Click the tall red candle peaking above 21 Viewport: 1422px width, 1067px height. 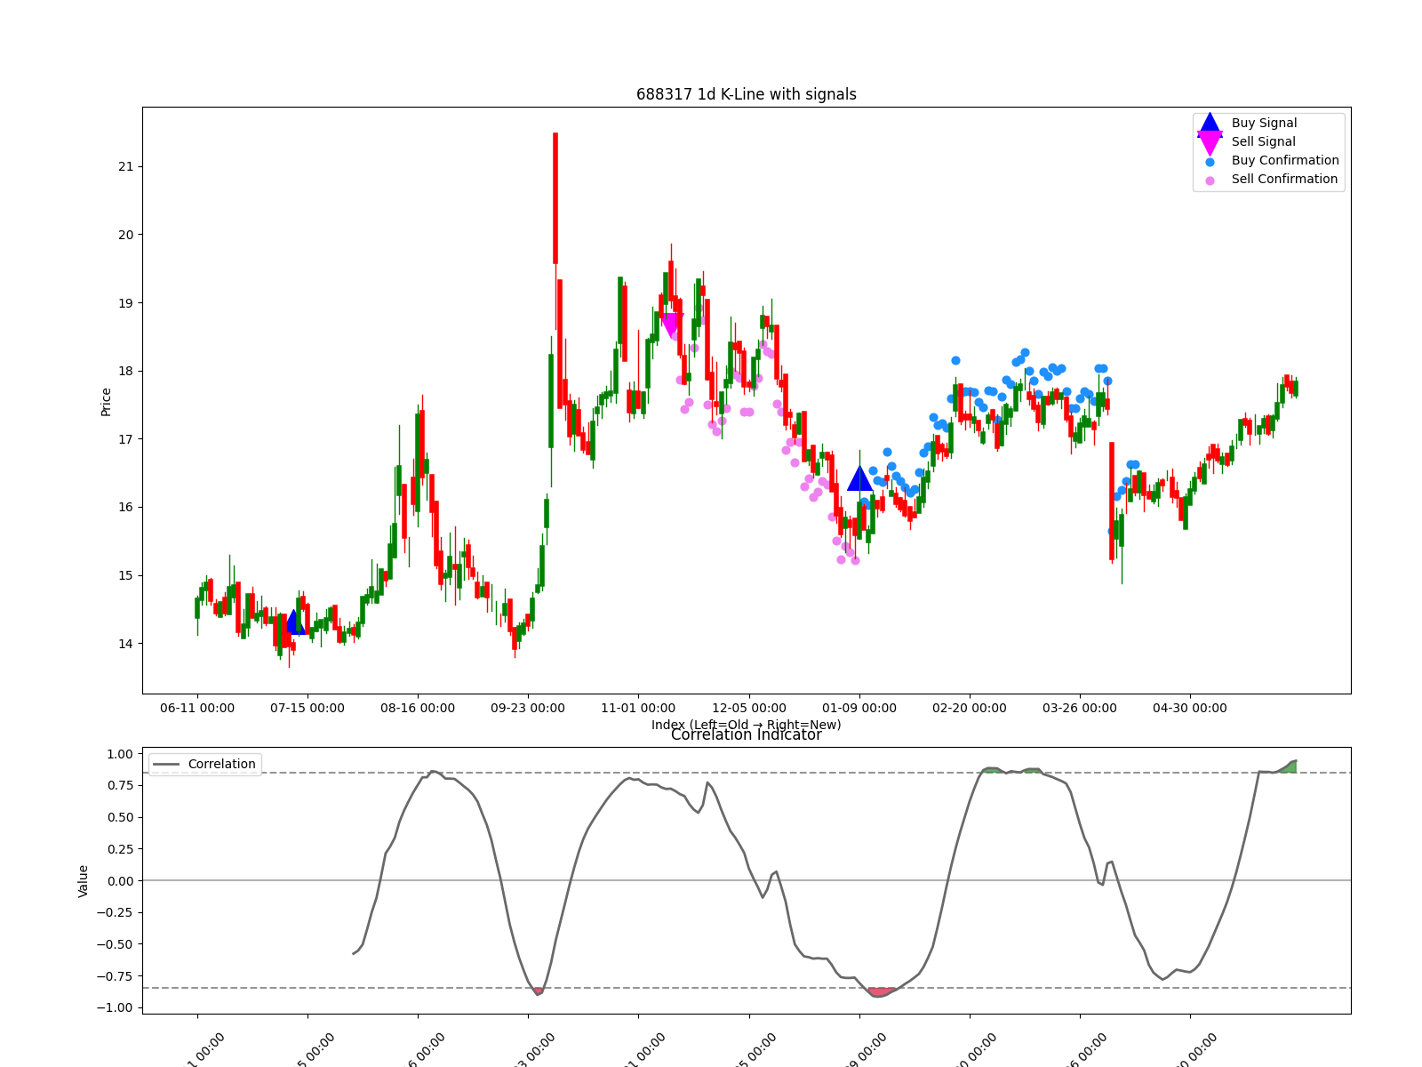[x=555, y=198]
